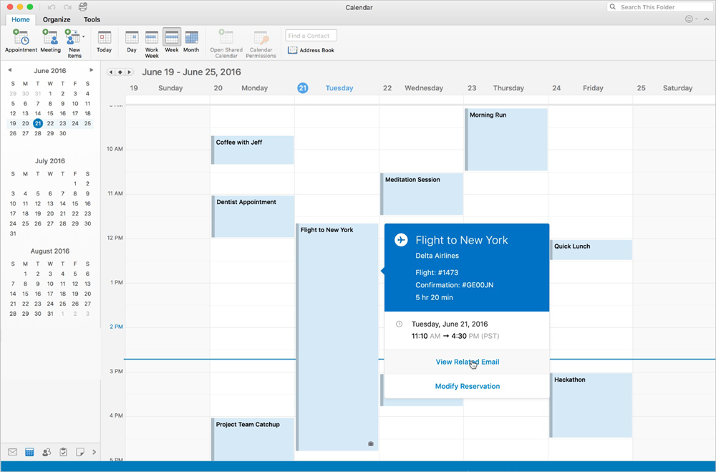Advance the mini calendar to July
The image size is (716, 472).
point(92,70)
